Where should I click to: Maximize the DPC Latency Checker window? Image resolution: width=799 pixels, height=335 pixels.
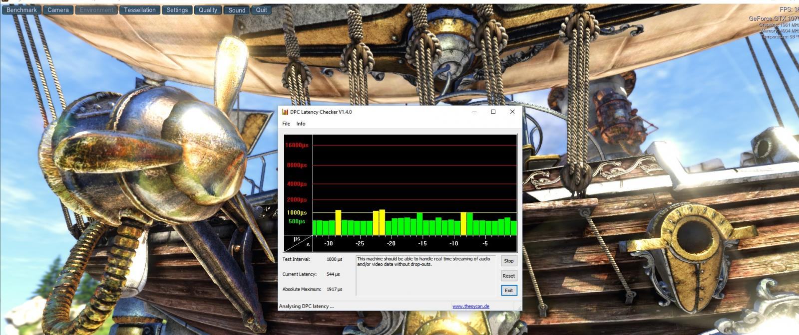(493, 112)
